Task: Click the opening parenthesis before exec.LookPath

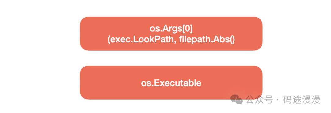Action: pyautogui.click(x=109, y=39)
